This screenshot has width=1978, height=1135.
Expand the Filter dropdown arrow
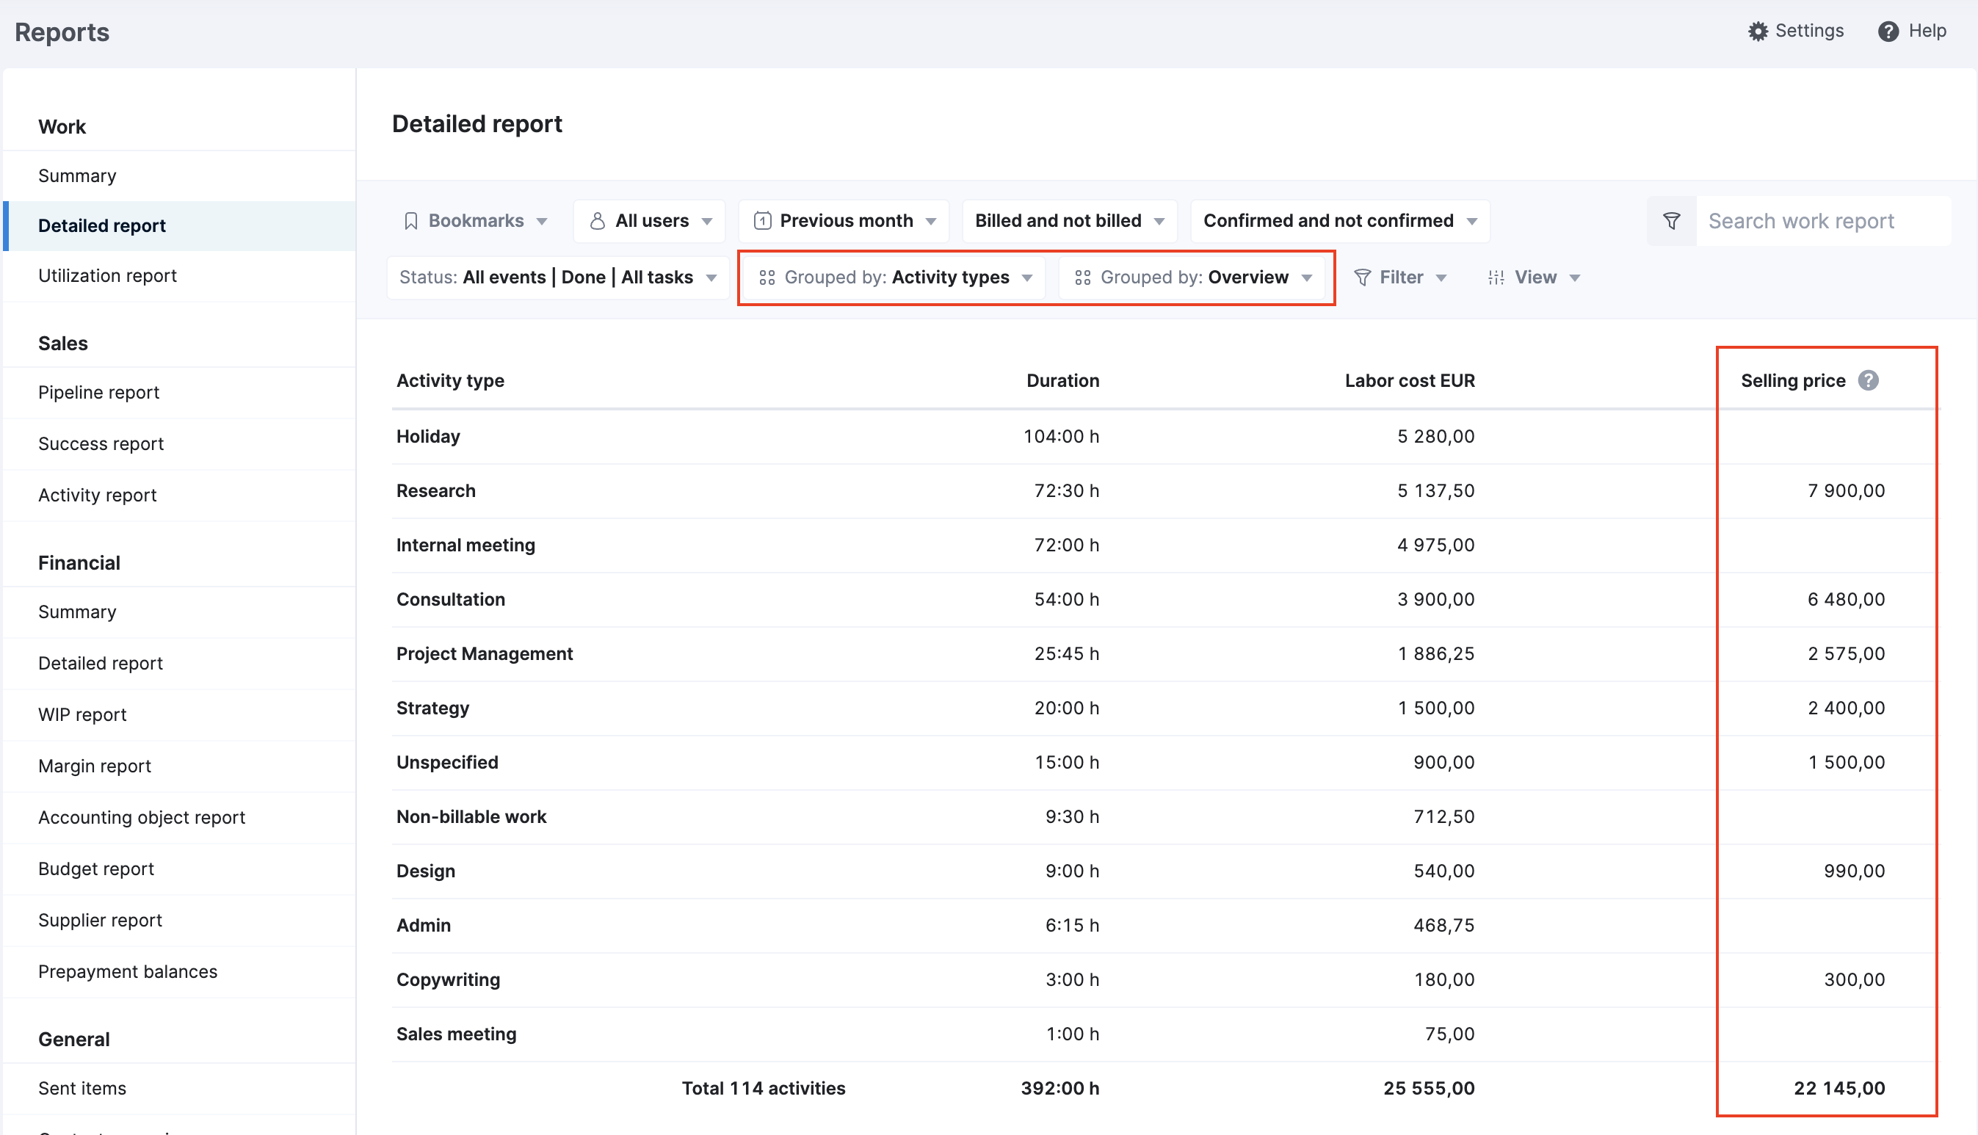pos(1441,278)
